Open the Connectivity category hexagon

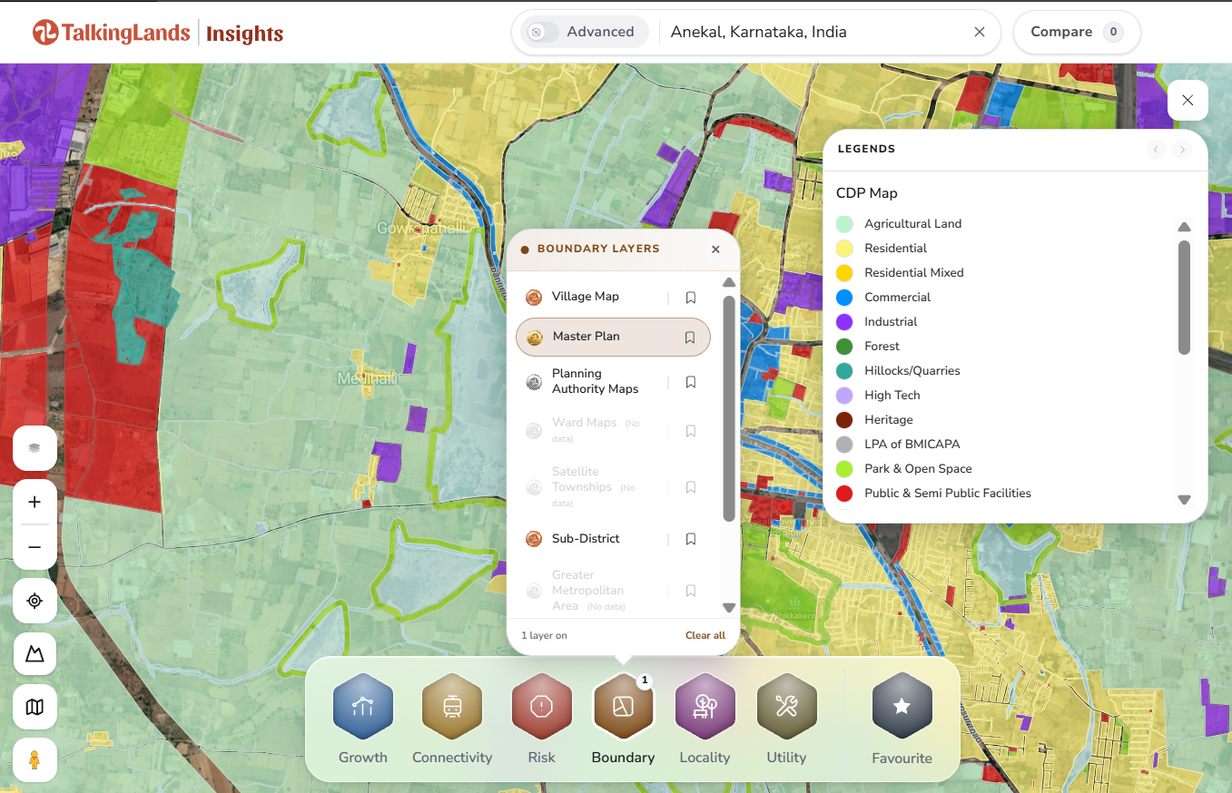(x=452, y=708)
